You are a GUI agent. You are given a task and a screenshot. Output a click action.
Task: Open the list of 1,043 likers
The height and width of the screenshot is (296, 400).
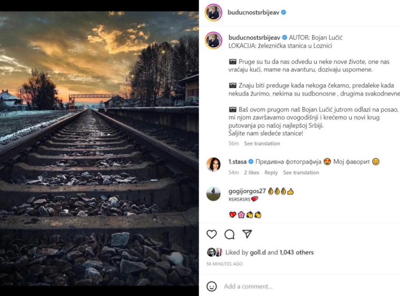296,252
